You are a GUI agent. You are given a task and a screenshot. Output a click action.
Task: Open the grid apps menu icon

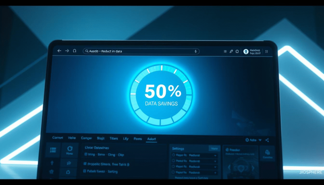click(266, 51)
